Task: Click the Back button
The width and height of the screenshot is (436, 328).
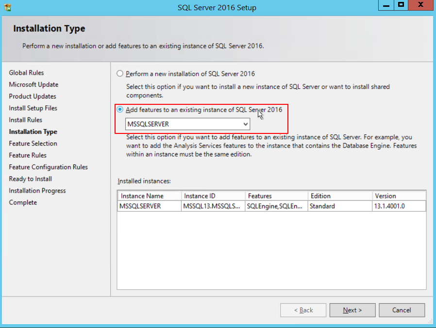Action: [x=303, y=310]
